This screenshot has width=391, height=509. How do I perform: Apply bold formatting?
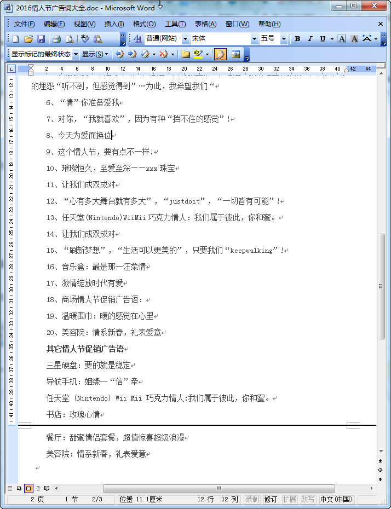coord(297,39)
